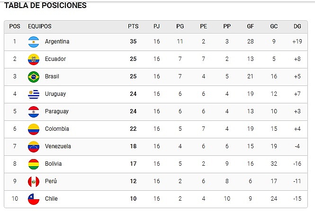Select the Venezuela flag icon
The height and width of the screenshot is (211, 315).
(x=34, y=147)
